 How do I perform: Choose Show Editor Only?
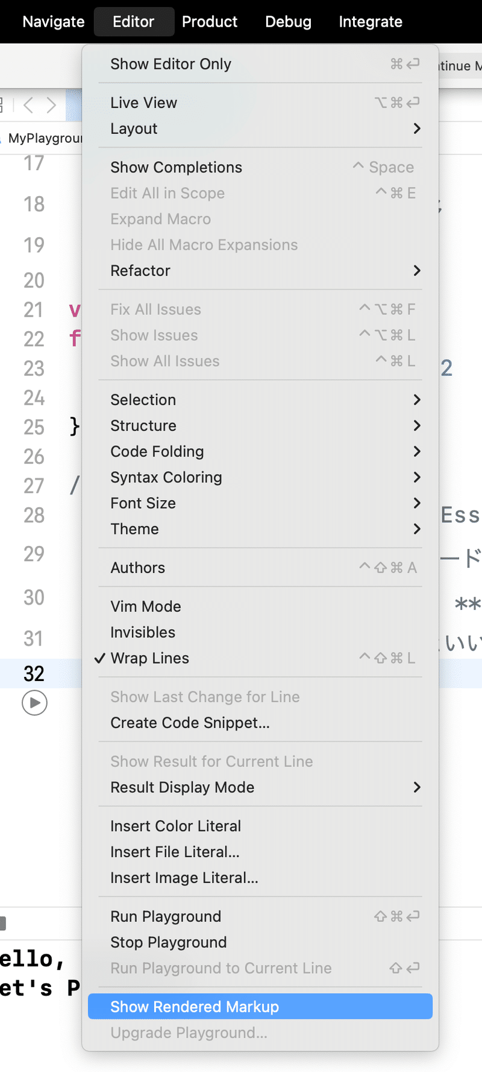260,64
